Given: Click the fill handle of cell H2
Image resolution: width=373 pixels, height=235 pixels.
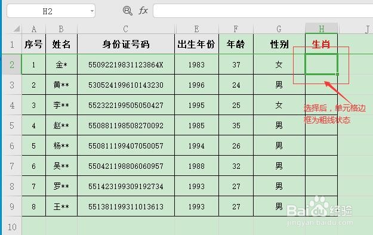Looking at the screenshot, I should [337, 74].
